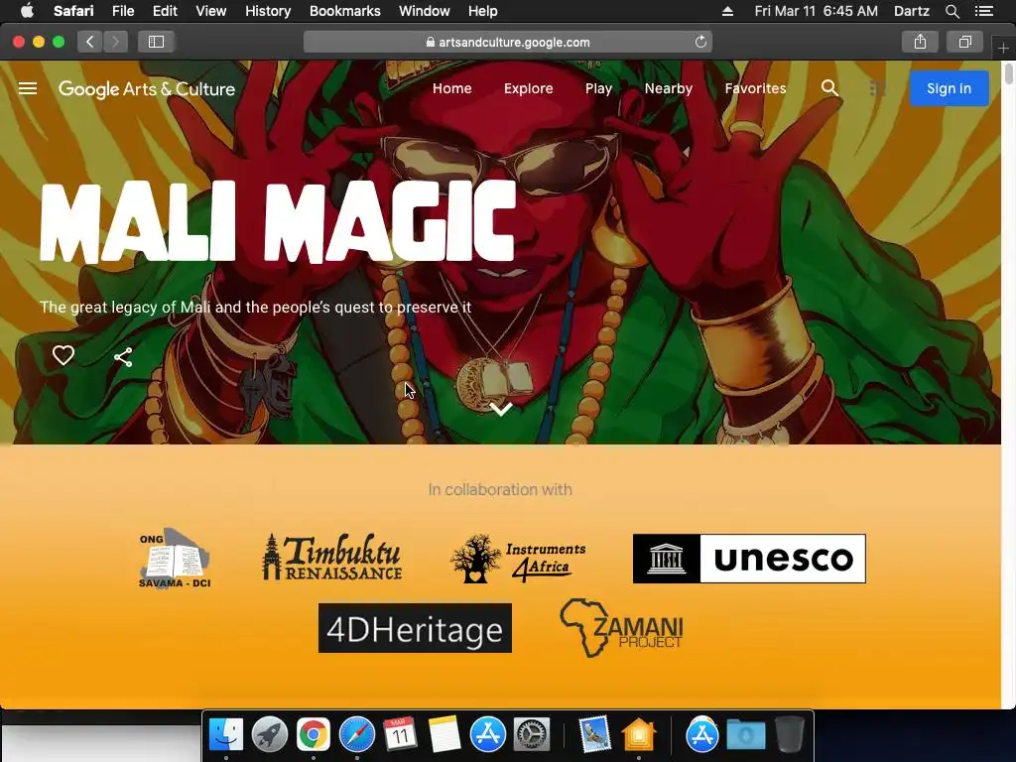The width and height of the screenshot is (1016, 762).
Task: Click the artsandculture.google.com address bar
Action: (508, 42)
